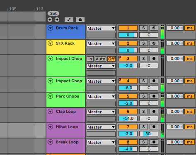Switch Break Loop delay unit ms button
Image resolution: width=196 pixels, height=155 pixels.
(190, 142)
